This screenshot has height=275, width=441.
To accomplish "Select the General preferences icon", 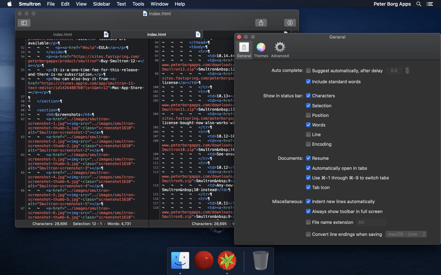I will pos(244,50).
